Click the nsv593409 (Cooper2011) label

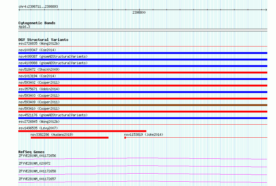(39, 102)
